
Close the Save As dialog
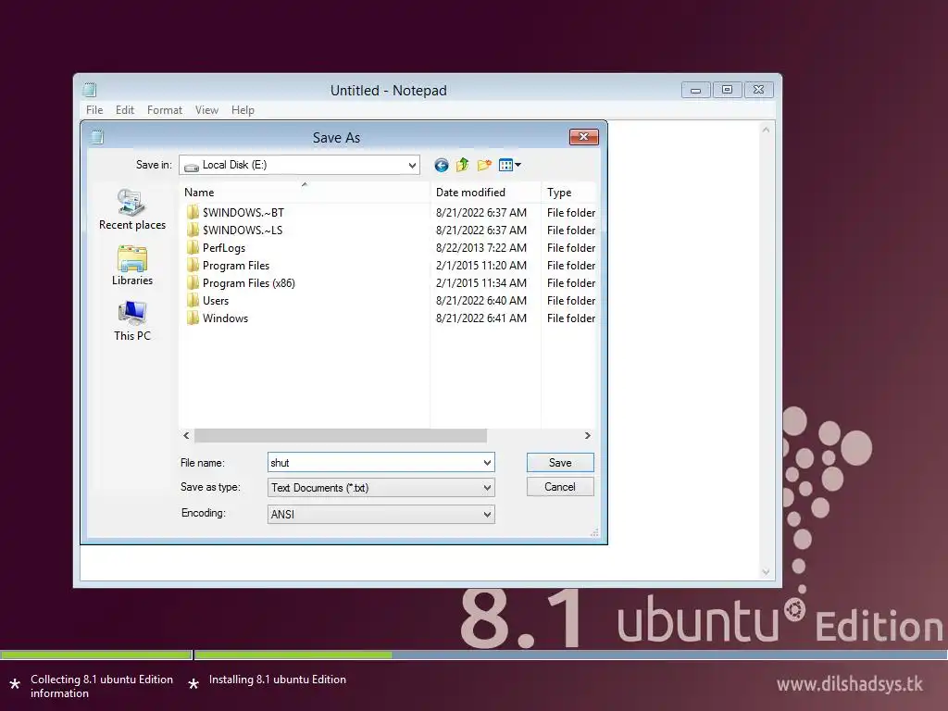click(x=583, y=137)
